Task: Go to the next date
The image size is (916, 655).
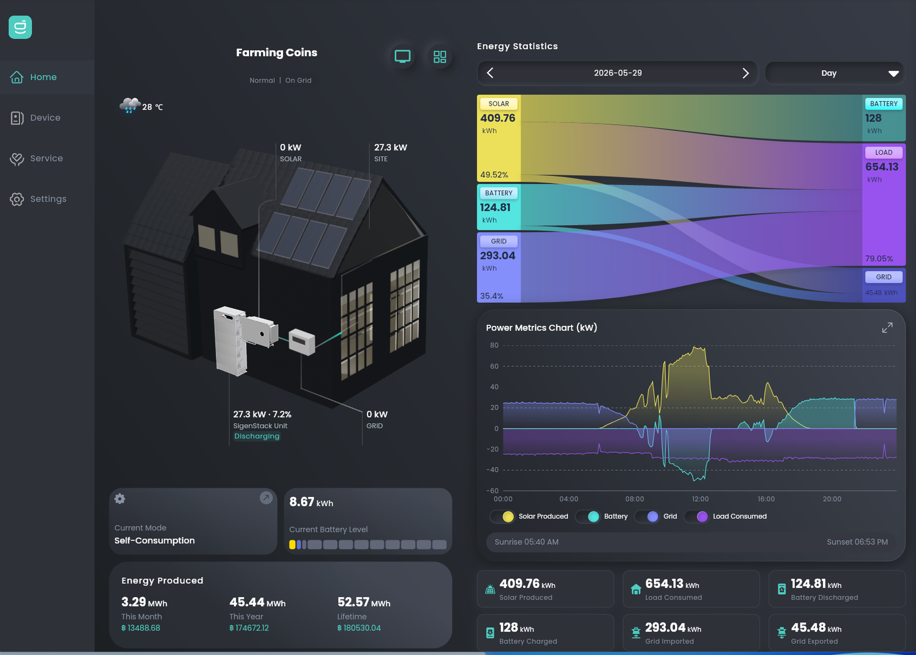Action: click(745, 73)
